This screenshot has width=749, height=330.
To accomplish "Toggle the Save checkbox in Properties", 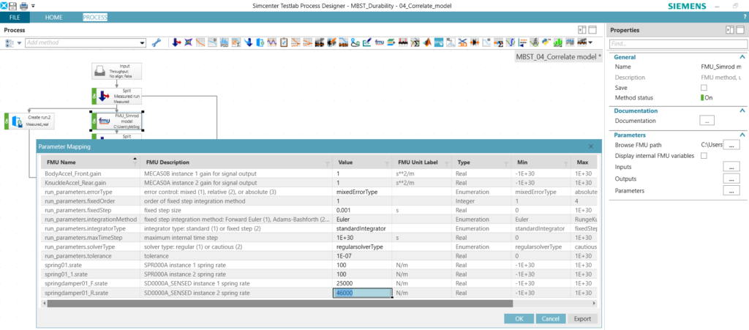I will (704, 87).
